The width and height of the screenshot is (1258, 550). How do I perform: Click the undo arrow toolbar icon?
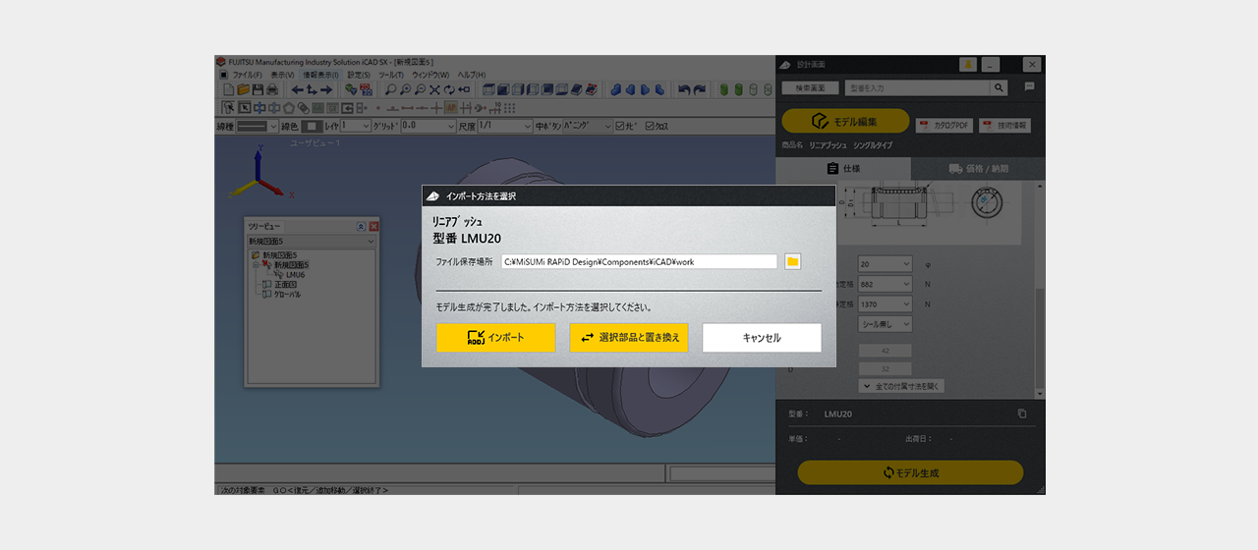(684, 90)
